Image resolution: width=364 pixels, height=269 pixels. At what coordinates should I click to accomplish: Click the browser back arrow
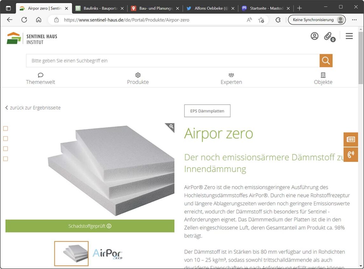[x=10, y=20]
